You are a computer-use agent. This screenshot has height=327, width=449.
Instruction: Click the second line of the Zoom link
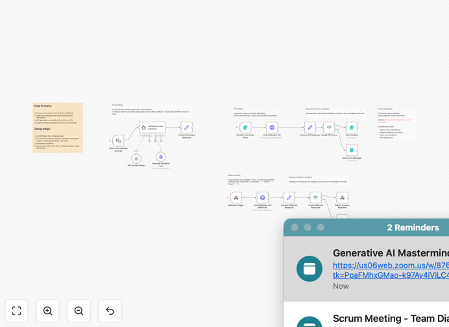(x=391, y=275)
